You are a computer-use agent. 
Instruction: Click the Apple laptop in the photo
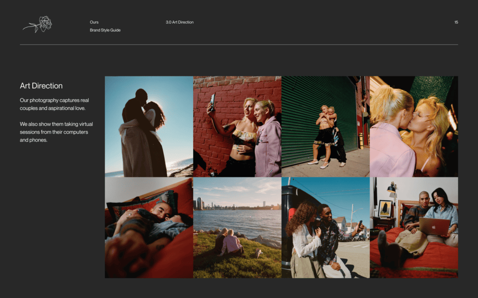tap(434, 226)
